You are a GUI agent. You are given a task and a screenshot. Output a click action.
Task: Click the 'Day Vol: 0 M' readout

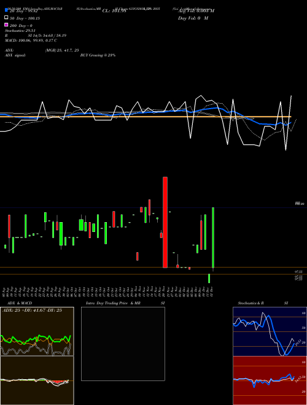click(193, 18)
